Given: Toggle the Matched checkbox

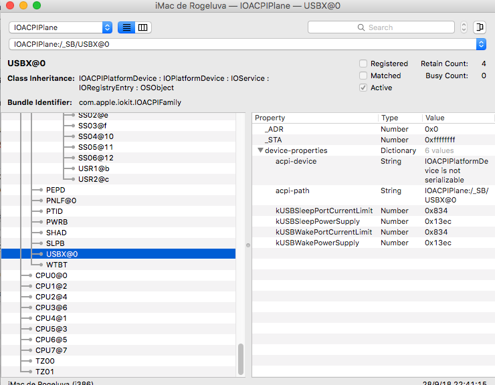Looking at the screenshot, I should pyautogui.click(x=363, y=76).
